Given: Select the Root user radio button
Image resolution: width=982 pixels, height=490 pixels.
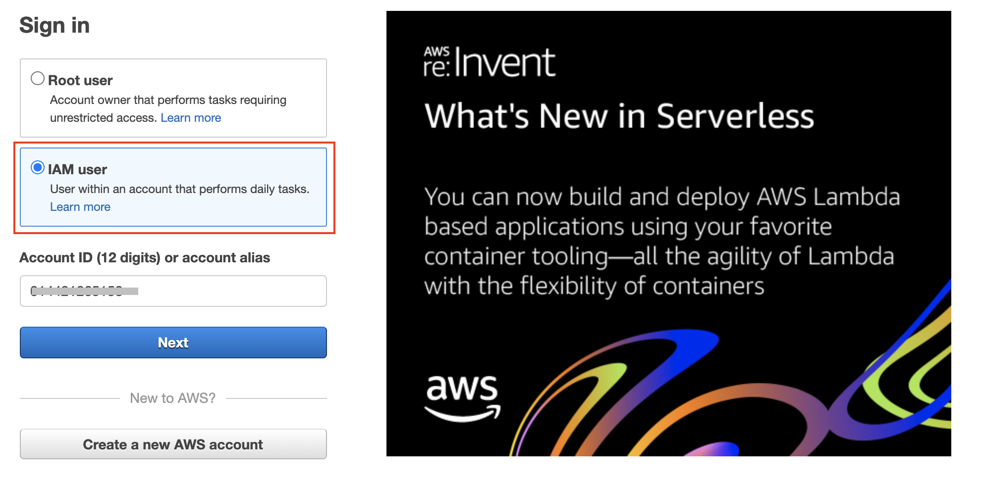Looking at the screenshot, I should tap(38, 78).
